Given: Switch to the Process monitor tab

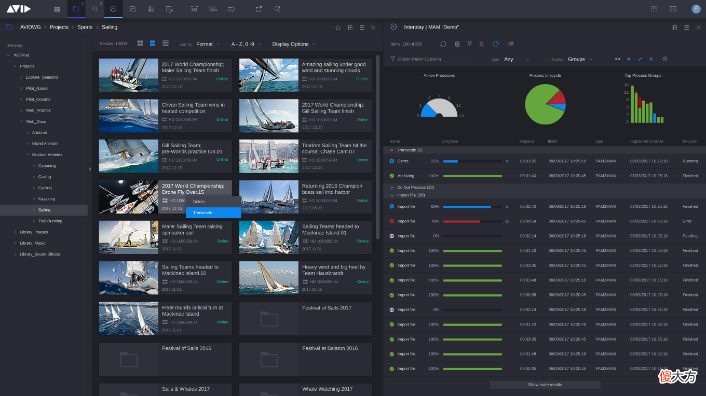Looking at the screenshot, I should click(x=113, y=9).
